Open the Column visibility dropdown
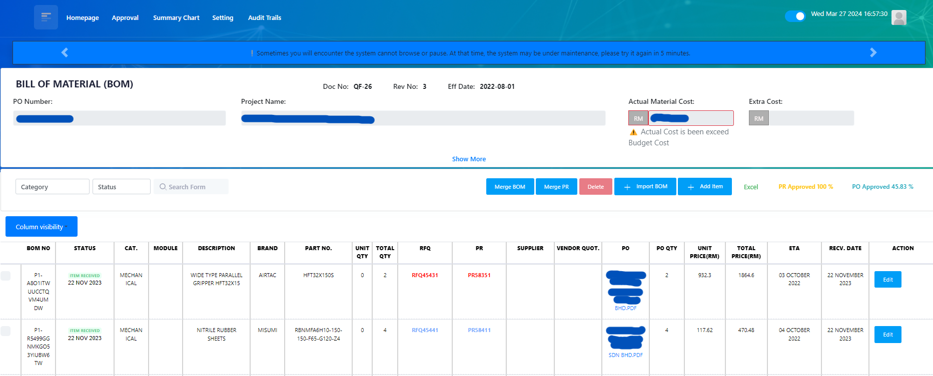This screenshot has width=933, height=376. [42, 227]
